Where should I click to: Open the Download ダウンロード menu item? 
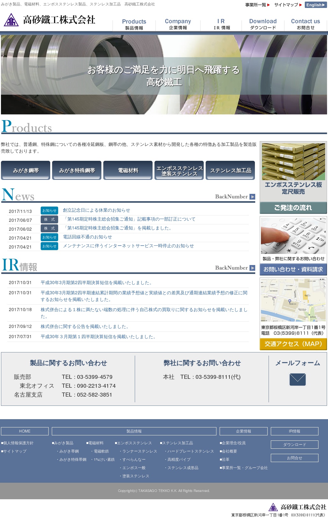coord(263,24)
